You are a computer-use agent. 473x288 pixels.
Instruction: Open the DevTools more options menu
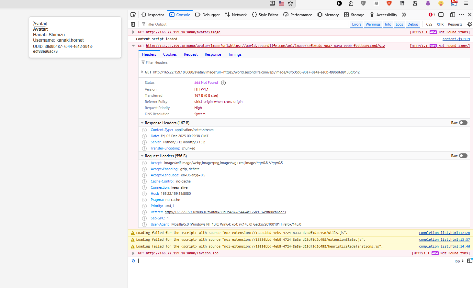[461, 15]
